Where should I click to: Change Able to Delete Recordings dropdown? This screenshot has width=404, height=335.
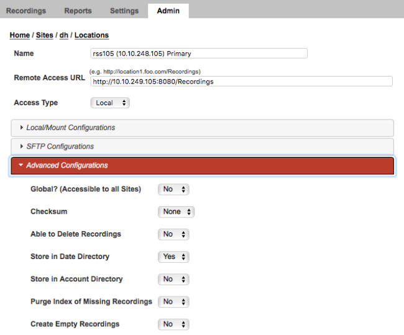(x=173, y=234)
